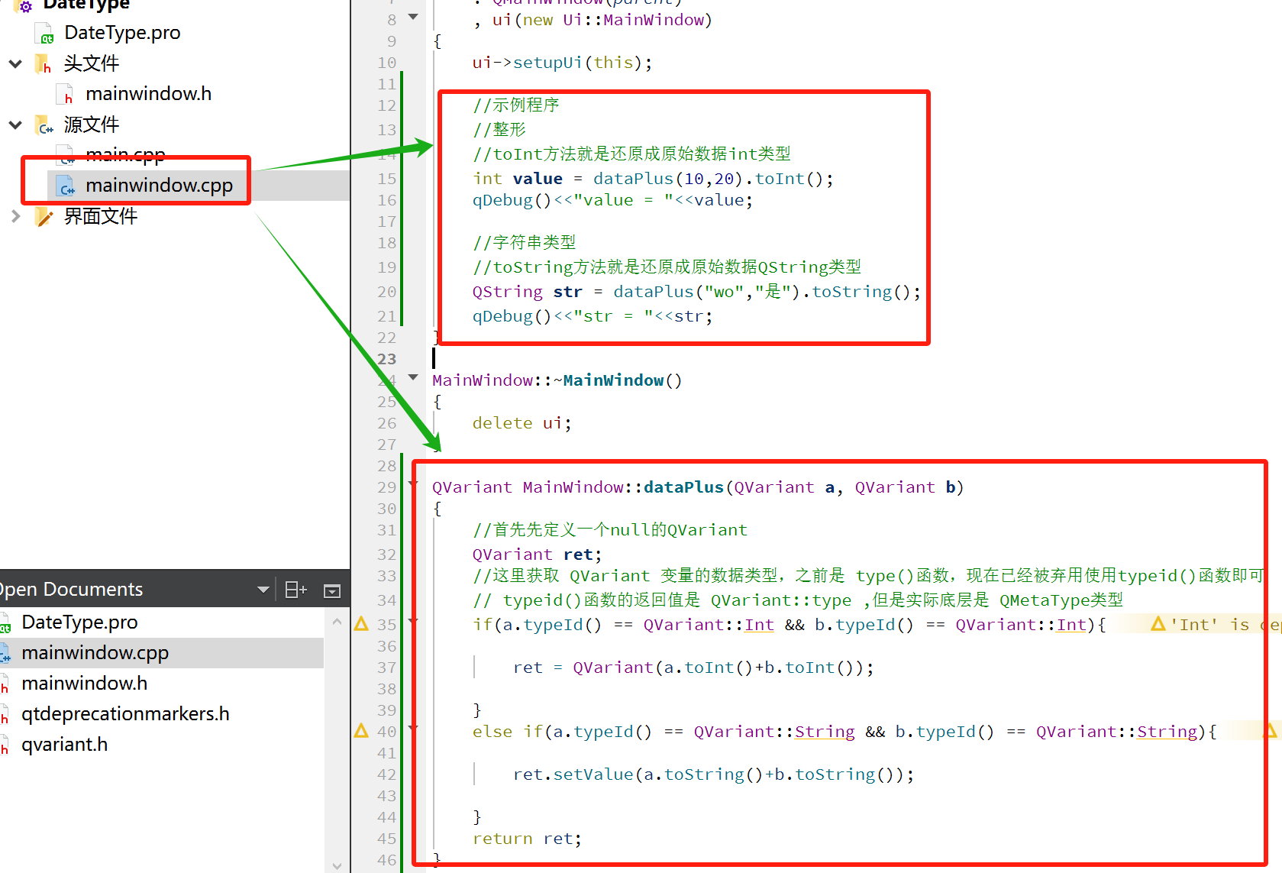1282x873 pixels.
Task: Open qvariant.h in Open Documents
Action: 64,745
